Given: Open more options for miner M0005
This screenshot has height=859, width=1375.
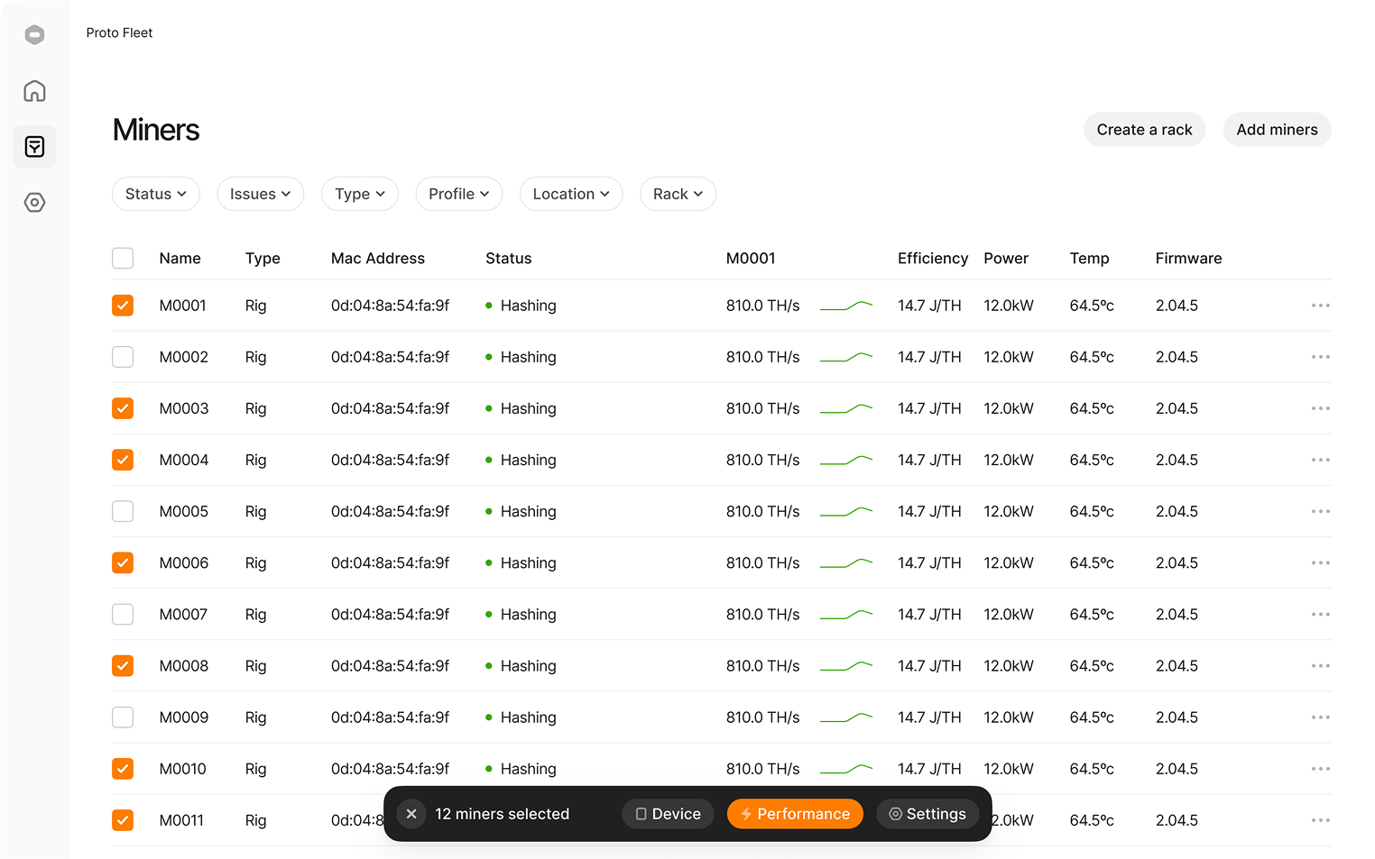Looking at the screenshot, I should point(1321,511).
